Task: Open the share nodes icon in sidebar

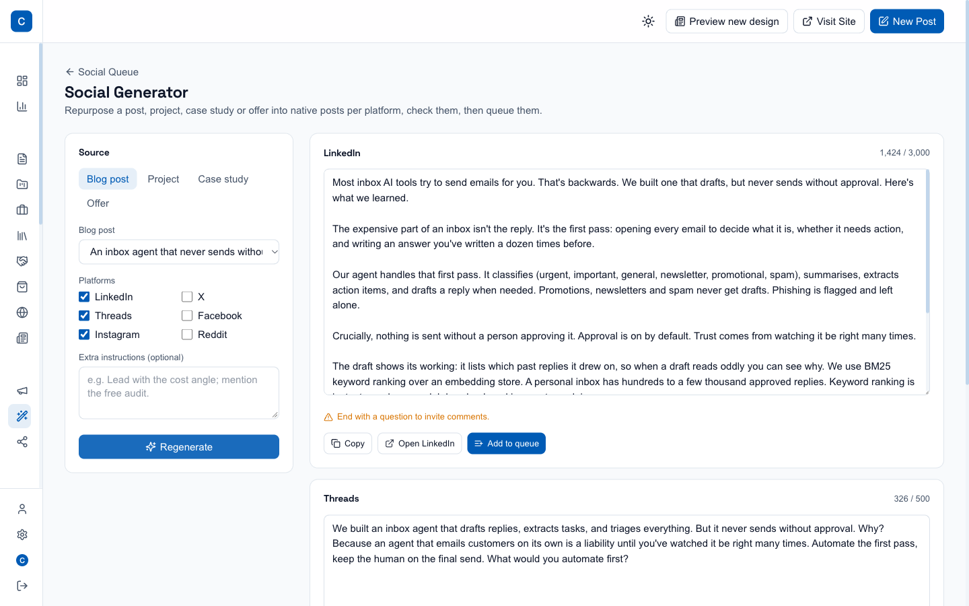Action: click(x=22, y=442)
